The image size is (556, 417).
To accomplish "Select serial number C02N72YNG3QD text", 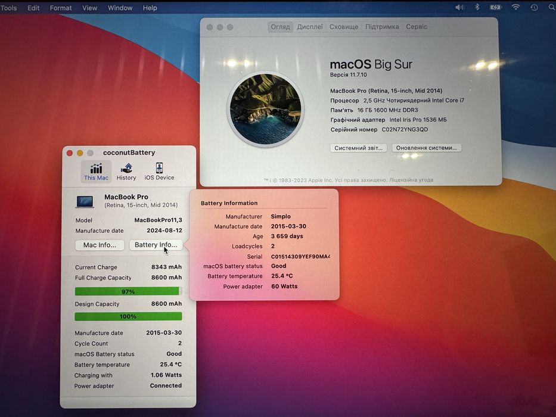I will (405, 129).
